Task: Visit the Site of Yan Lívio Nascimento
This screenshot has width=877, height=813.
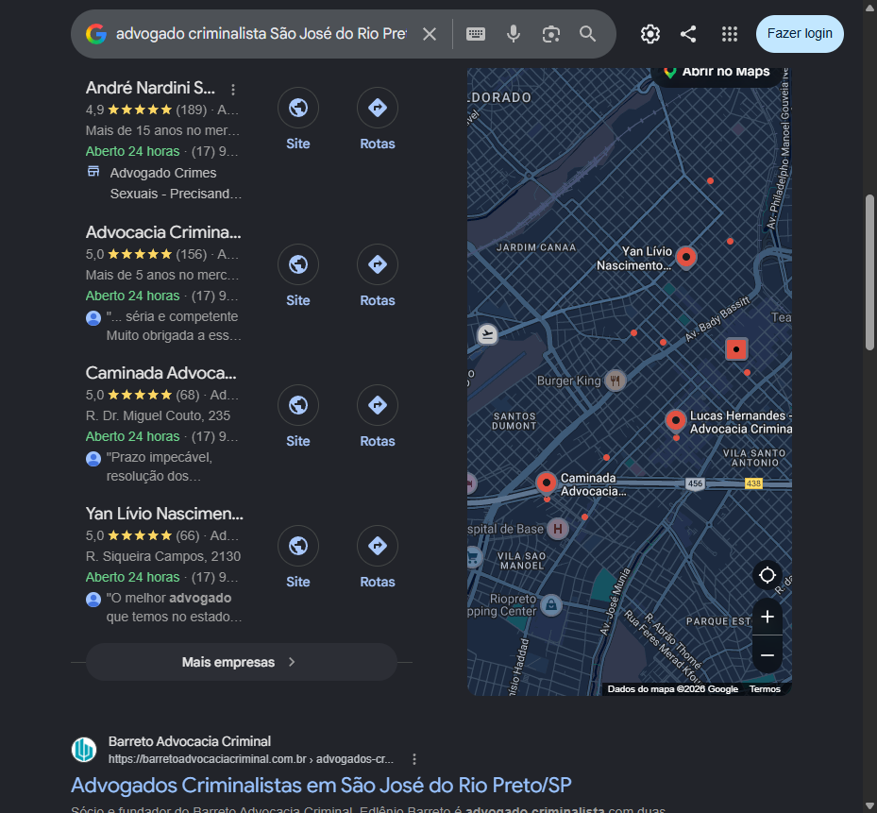Action: pyautogui.click(x=298, y=557)
